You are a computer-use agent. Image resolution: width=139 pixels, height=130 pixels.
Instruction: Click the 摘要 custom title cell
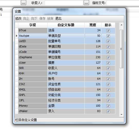pyautogui.click(x=66, y=63)
